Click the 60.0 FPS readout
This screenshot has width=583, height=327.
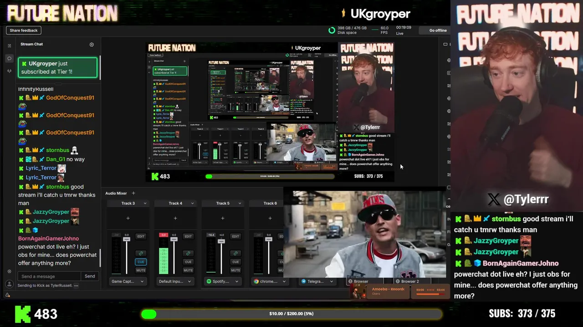click(384, 30)
